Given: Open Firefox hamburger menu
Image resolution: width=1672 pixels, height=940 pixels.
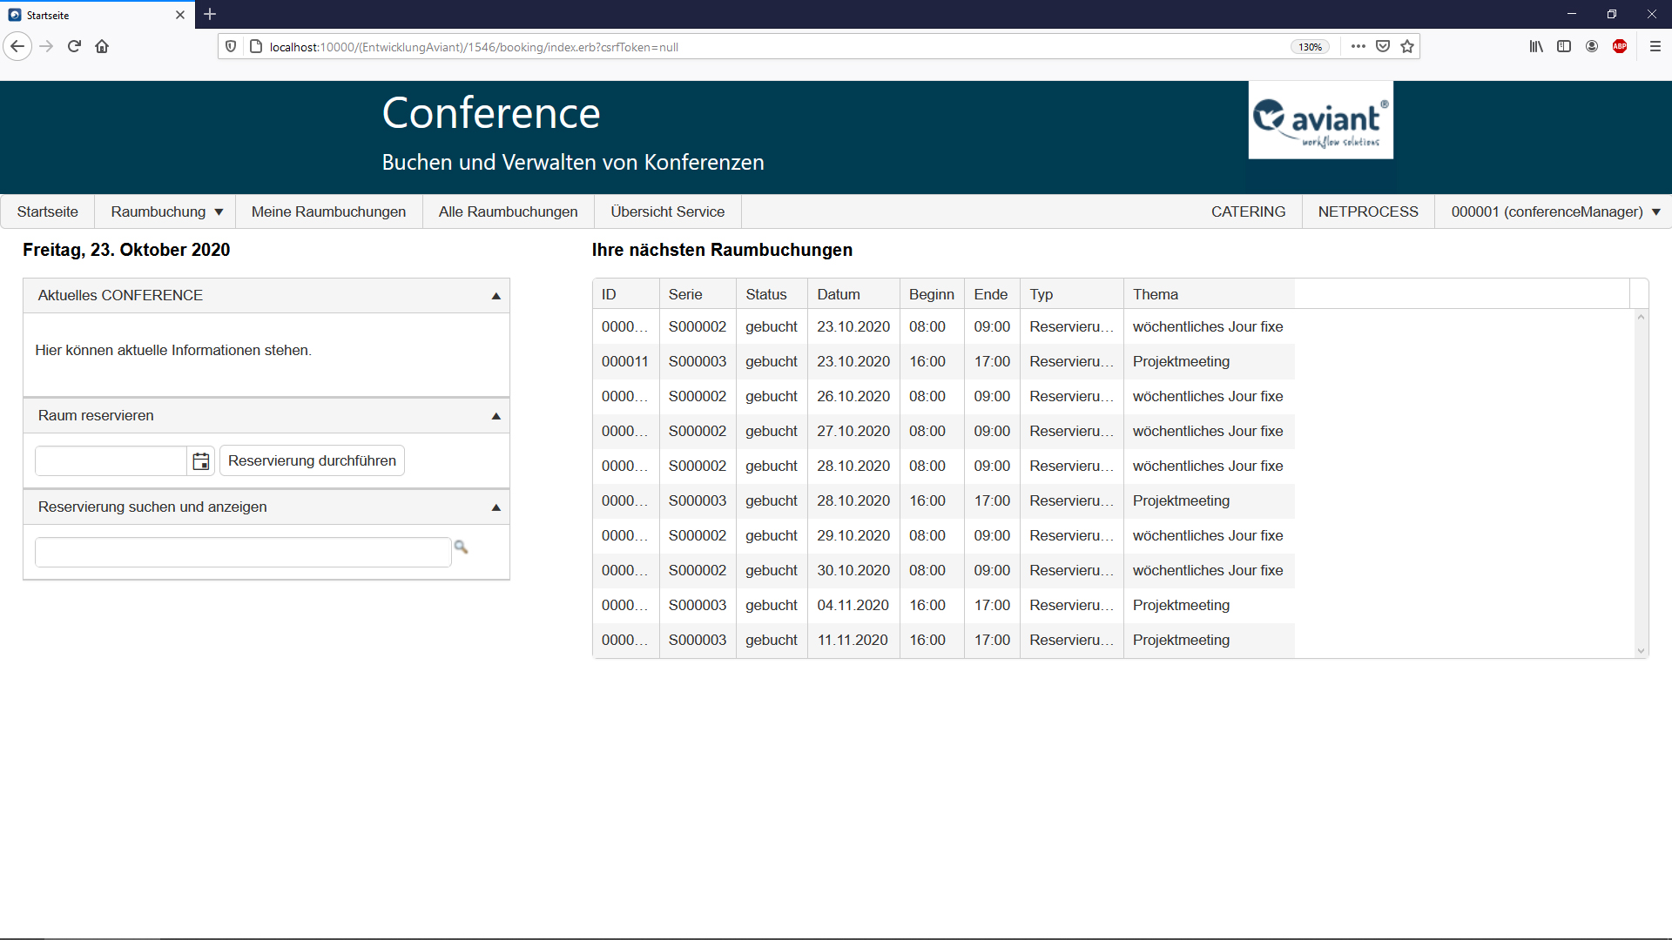Looking at the screenshot, I should [1655, 46].
